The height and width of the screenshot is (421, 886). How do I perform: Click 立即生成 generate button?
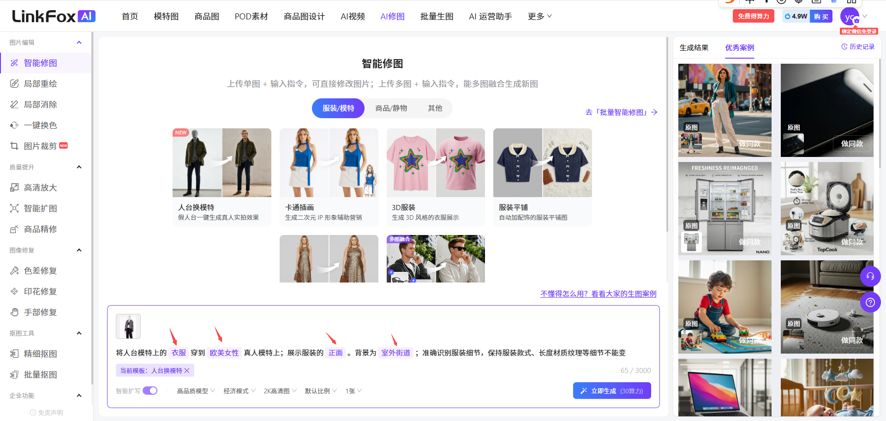coord(612,391)
